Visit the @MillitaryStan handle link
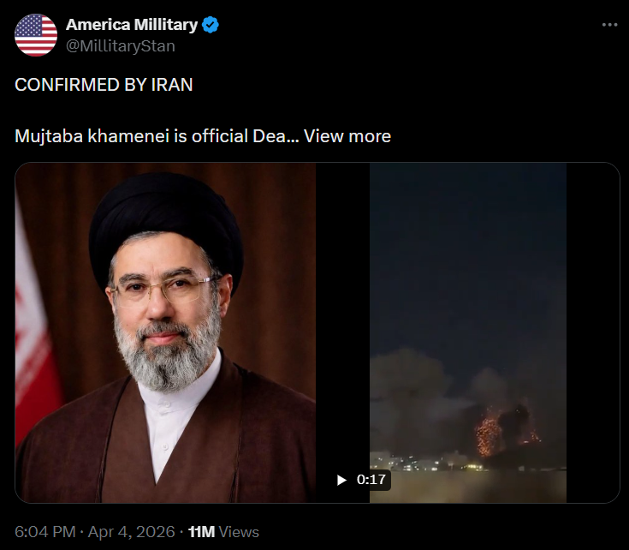 pyautogui.click(x=121, y=45)
